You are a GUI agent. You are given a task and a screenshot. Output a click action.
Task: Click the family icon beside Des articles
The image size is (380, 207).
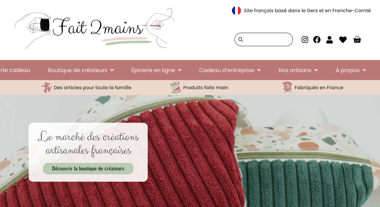[x=46, y=87]
